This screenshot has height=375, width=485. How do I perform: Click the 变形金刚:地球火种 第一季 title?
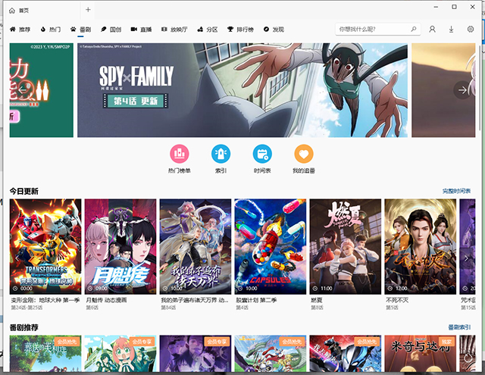(45, 300)
